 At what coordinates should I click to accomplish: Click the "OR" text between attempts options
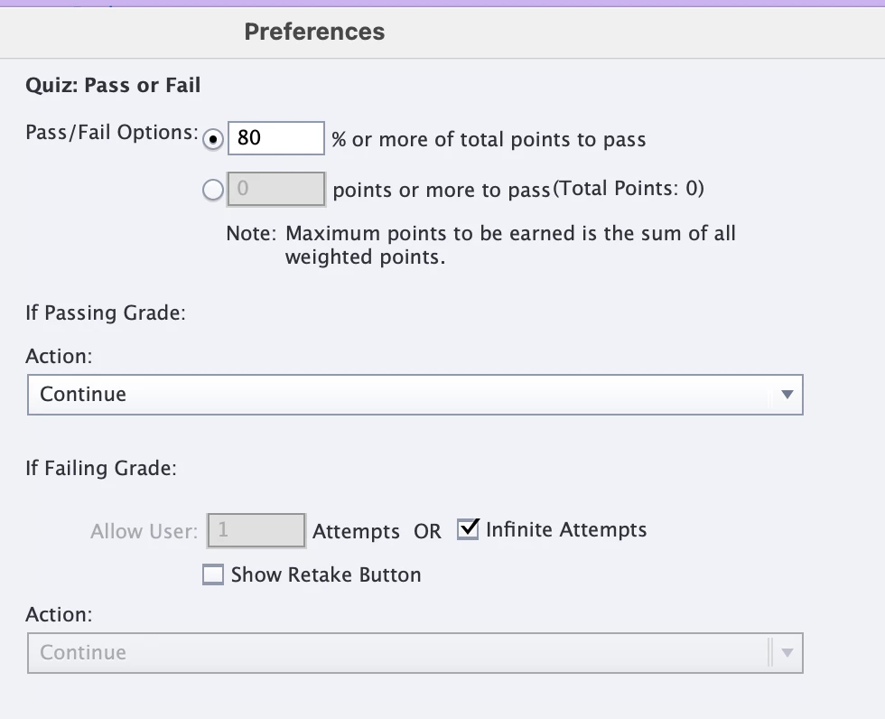pos(428,532)
